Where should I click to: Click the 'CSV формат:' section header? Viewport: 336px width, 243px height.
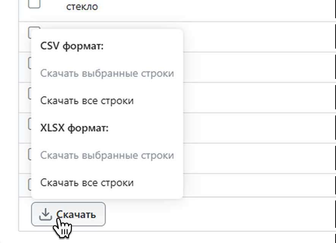pyautogui.click(x=72, y=46)
